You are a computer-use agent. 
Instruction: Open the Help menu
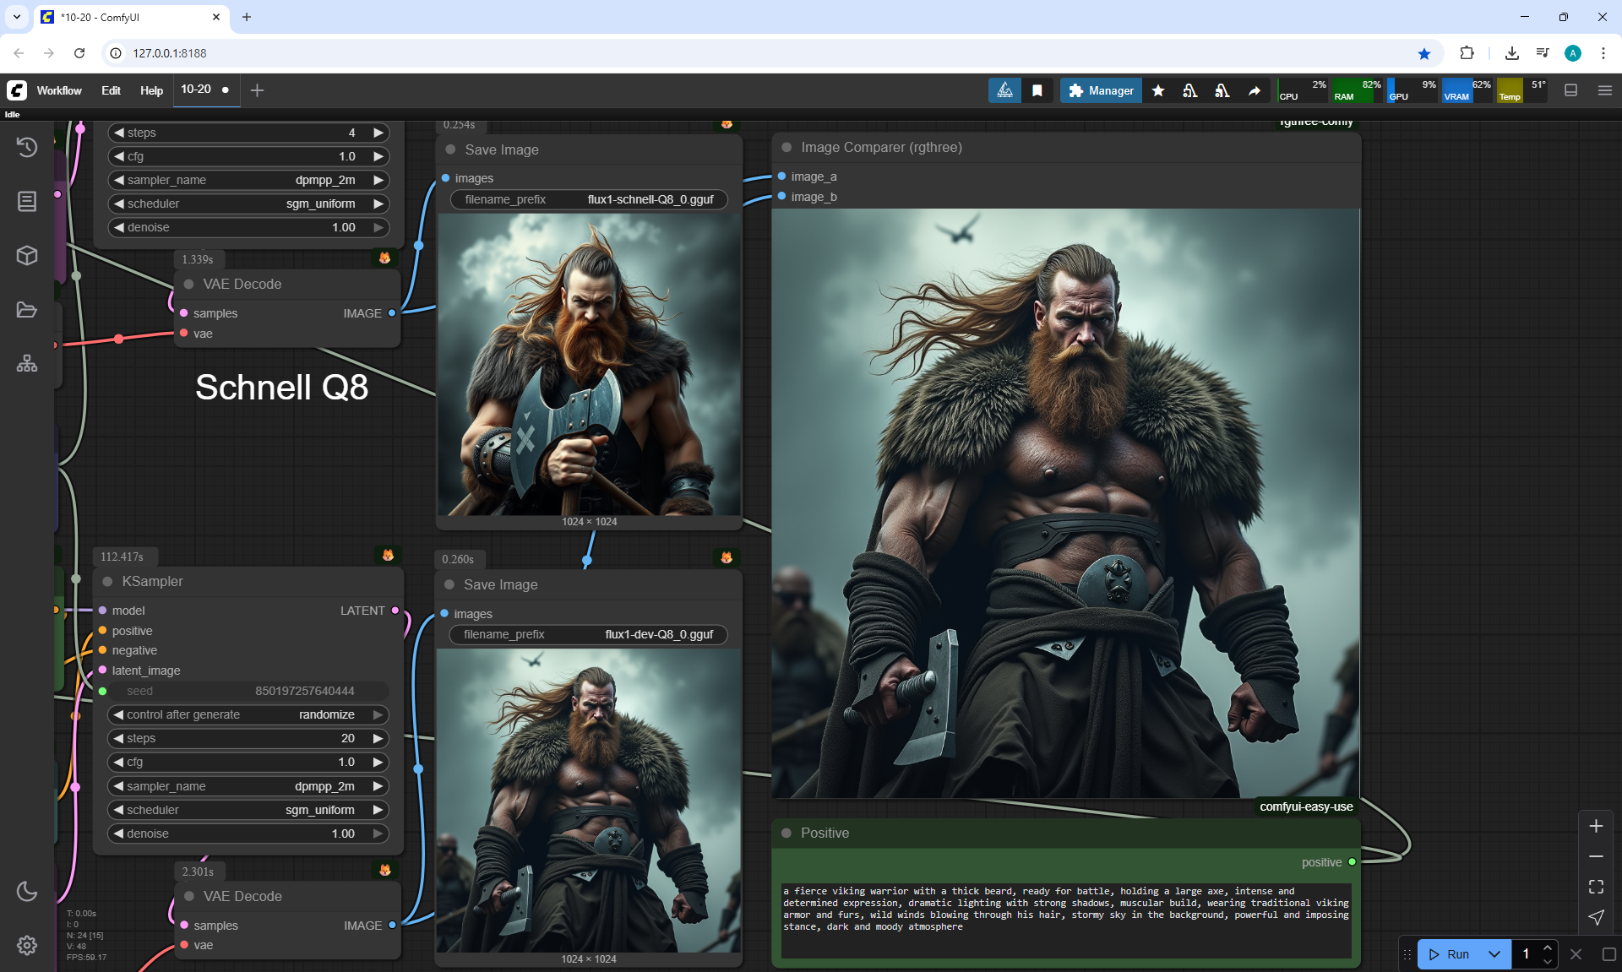click(x=151, y=90)
